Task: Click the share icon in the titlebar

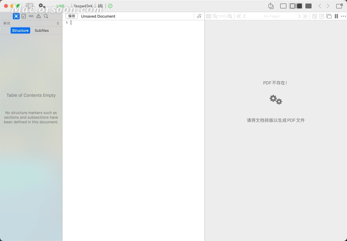Action: [271, 6]
